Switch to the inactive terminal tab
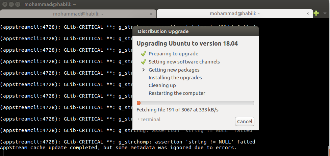Screen dimensions: 330x156 pyautogui.click(x=78, y=14)
